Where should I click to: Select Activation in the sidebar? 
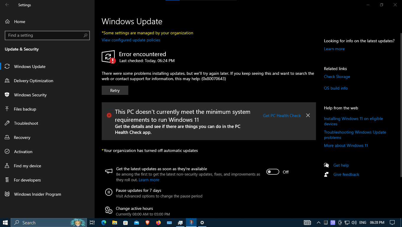point(23,151)
